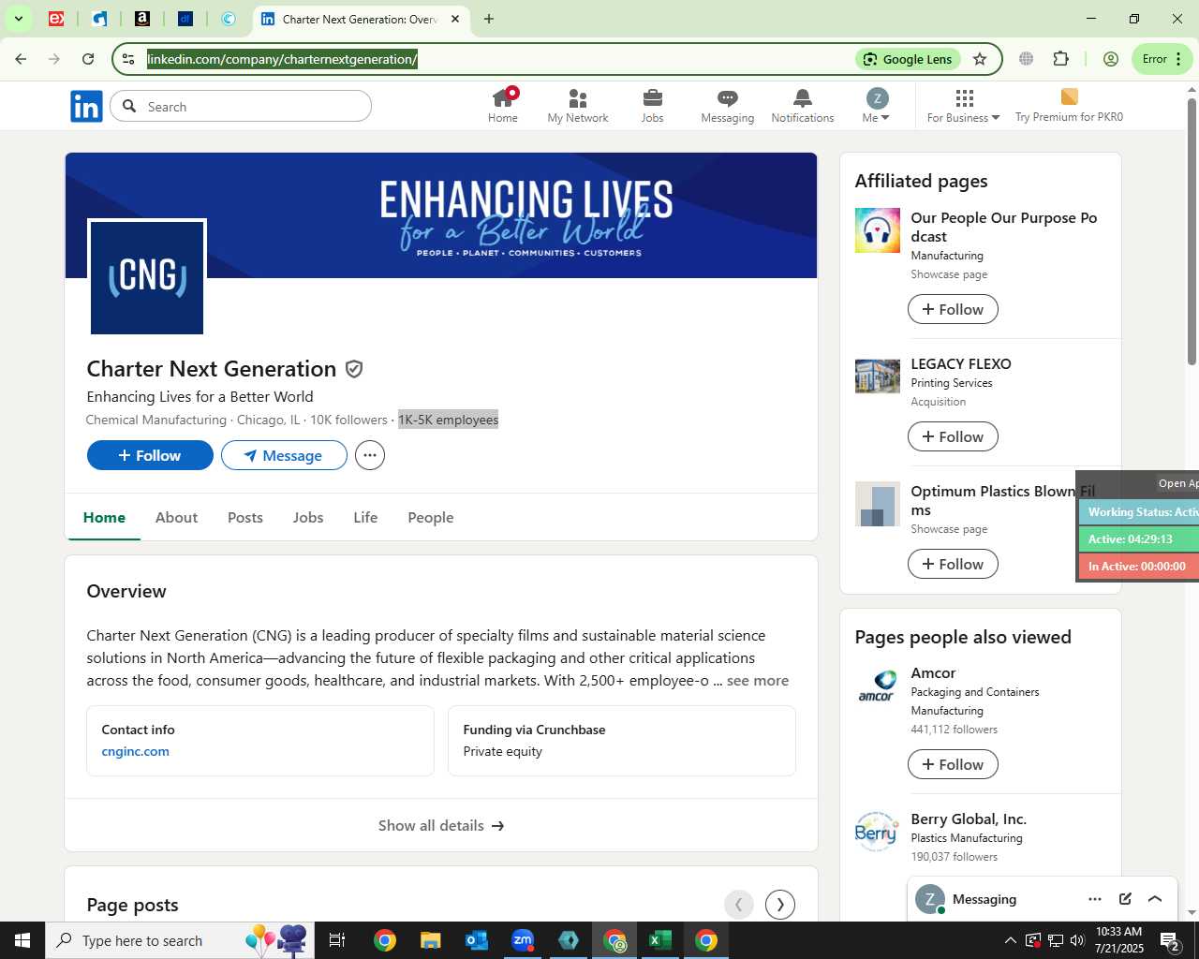
Task: Click the Error chrome menu button
Action: [1162, 59]
